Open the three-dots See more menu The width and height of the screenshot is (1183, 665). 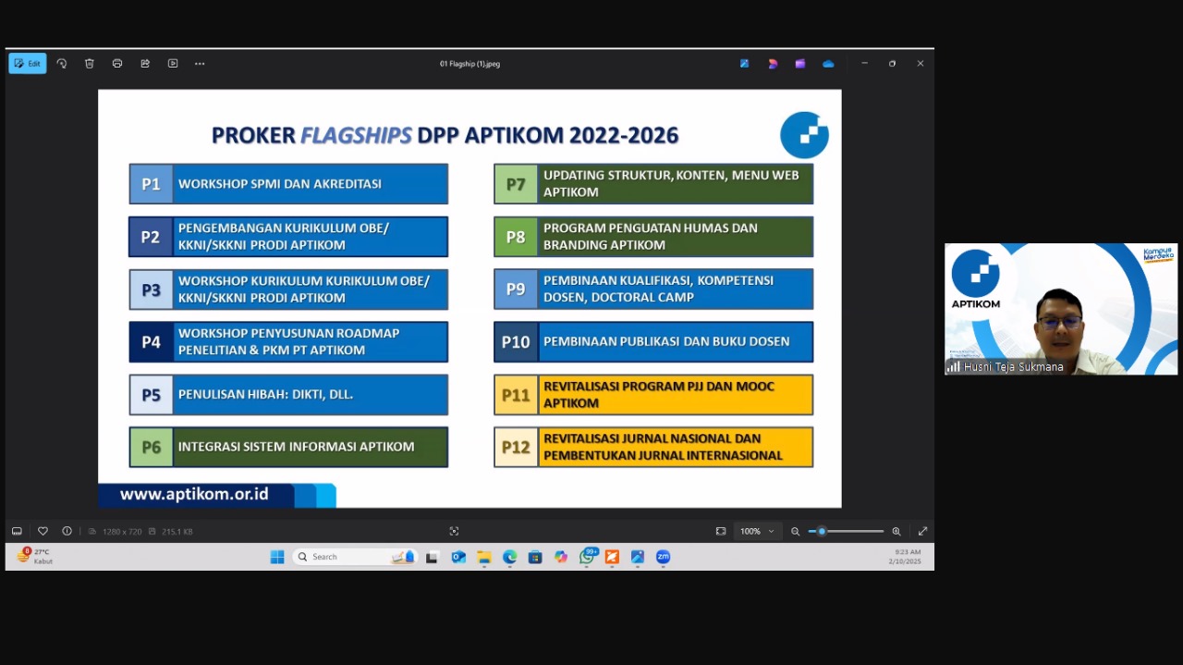pos(200,64)
